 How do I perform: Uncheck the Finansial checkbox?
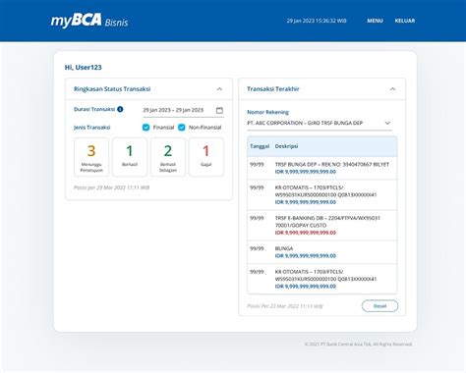pos(146,128)
